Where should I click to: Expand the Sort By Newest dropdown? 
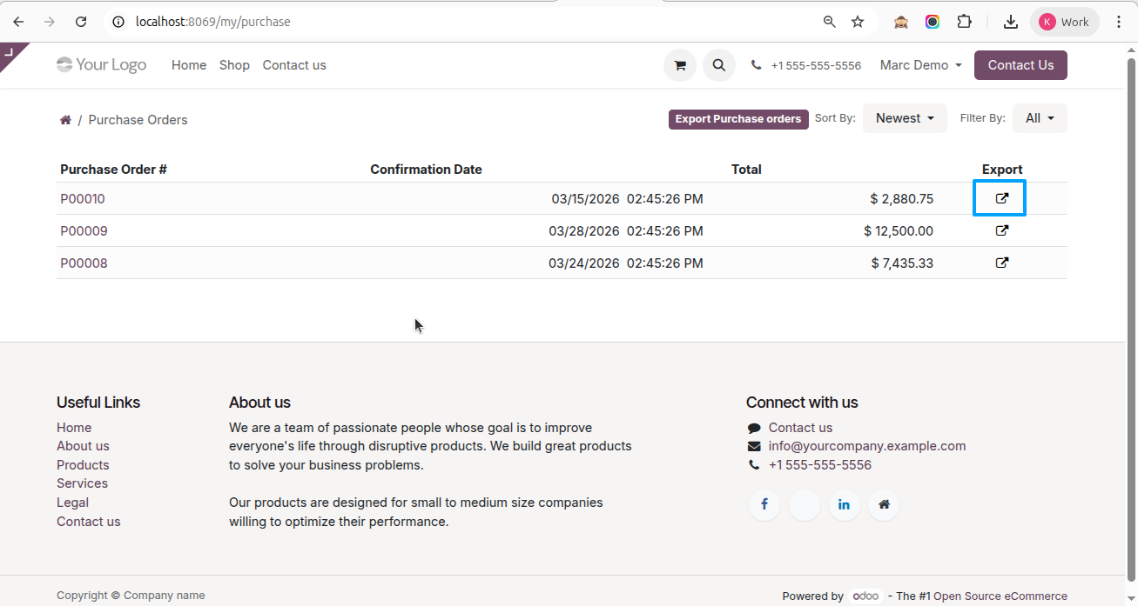(905, 118)
